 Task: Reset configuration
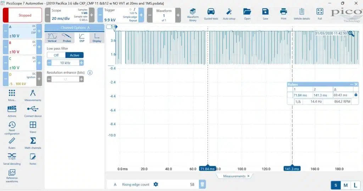pyautogui.click(x=12, y=128)
